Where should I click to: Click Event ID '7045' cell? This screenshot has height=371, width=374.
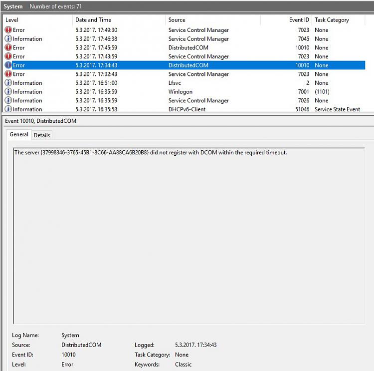303,39
